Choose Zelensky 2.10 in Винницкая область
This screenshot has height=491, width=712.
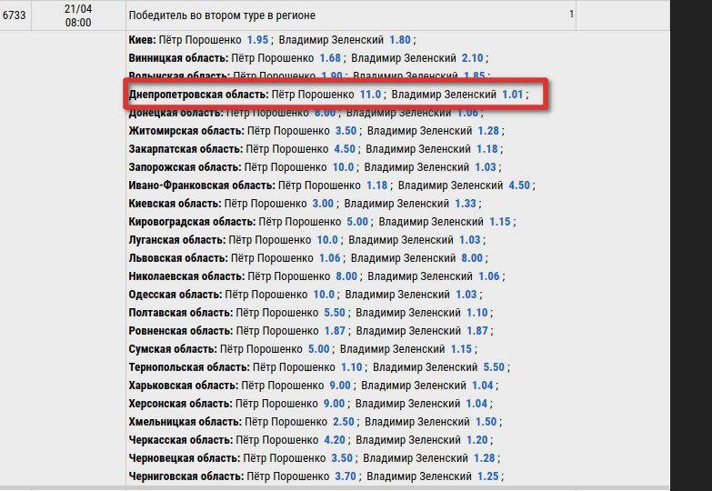coord(473,59)
